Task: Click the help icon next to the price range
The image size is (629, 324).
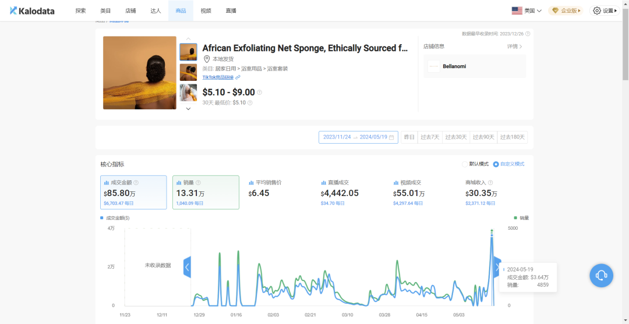Action: [x=260, y=92]
